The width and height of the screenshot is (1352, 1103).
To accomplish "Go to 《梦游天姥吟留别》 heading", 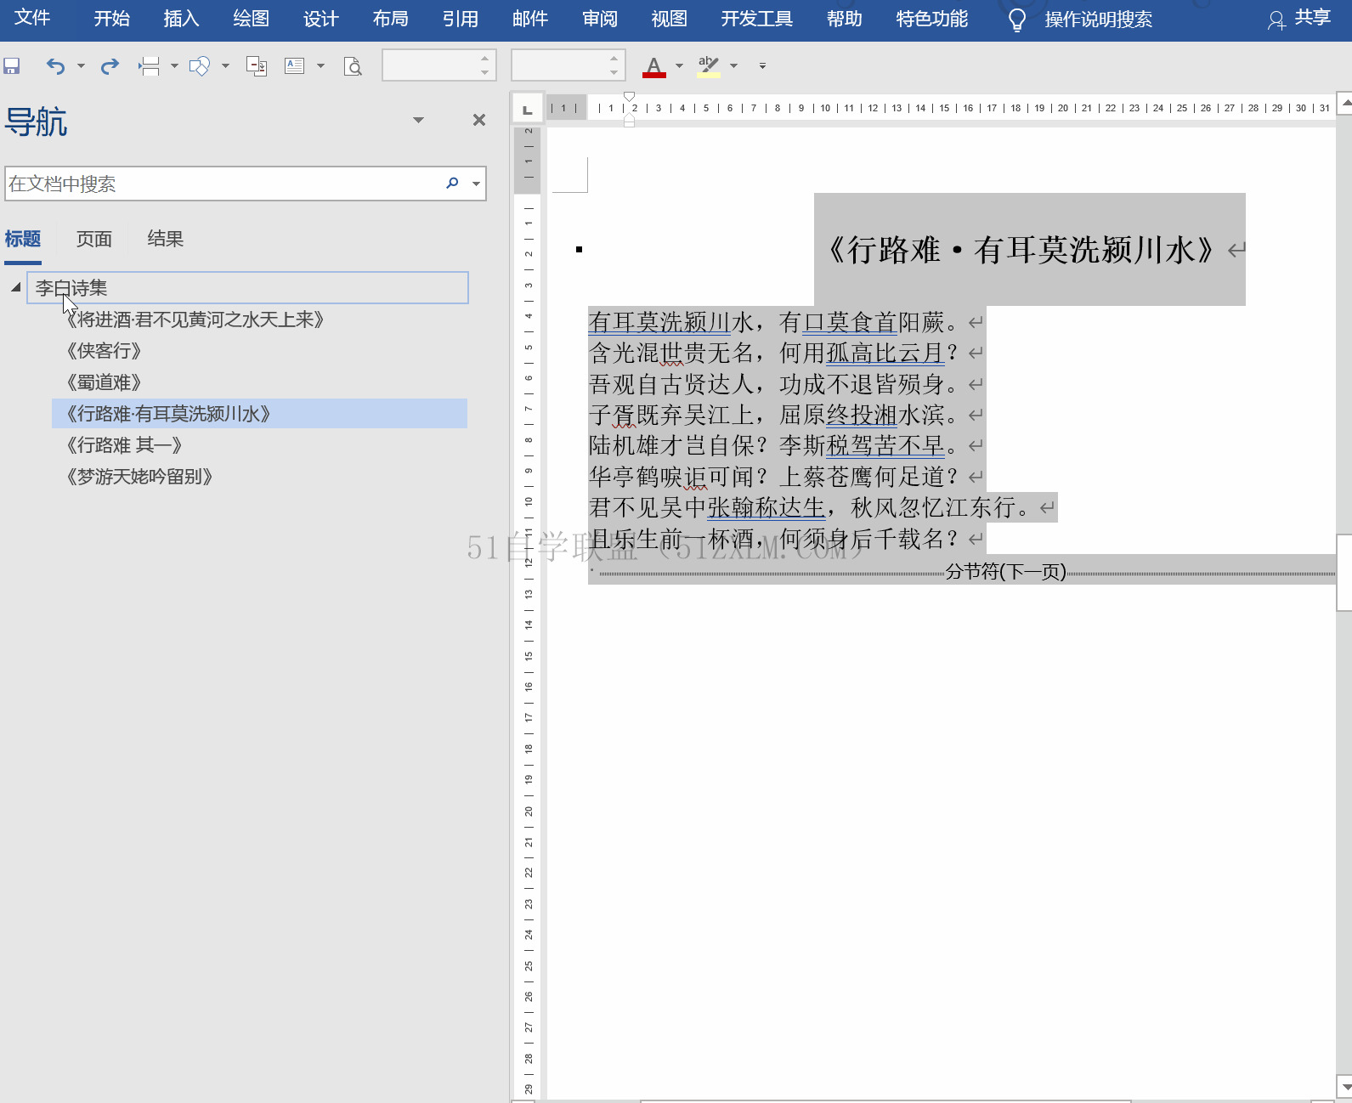I will (139, 477).
